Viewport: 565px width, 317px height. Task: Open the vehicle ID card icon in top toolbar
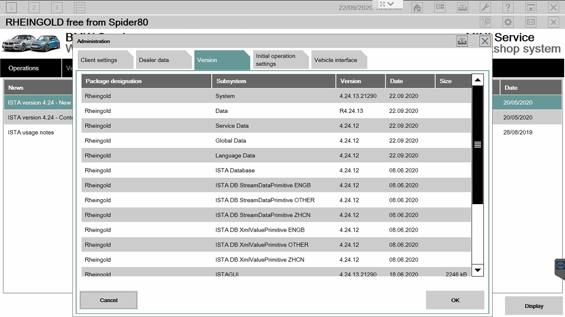coord(440,7)
